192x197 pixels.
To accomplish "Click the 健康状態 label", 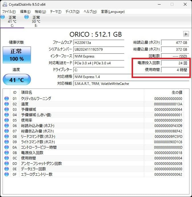I will click(16, 42).
